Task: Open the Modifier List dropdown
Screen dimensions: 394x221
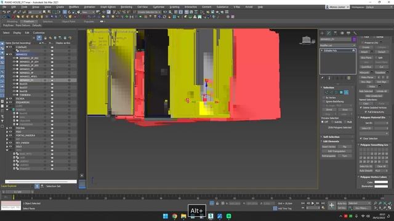Action: [338, 45]
